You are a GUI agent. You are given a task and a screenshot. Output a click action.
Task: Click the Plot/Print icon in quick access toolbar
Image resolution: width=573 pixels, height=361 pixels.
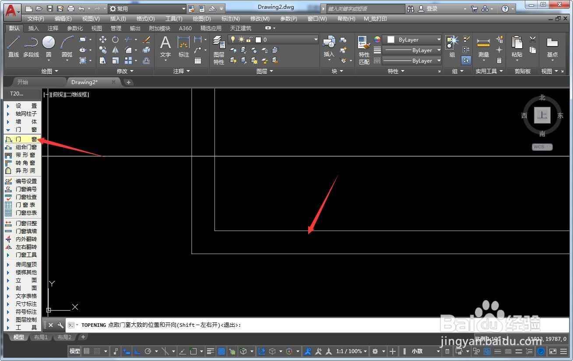pyautogui.click(x=71, y=9)
